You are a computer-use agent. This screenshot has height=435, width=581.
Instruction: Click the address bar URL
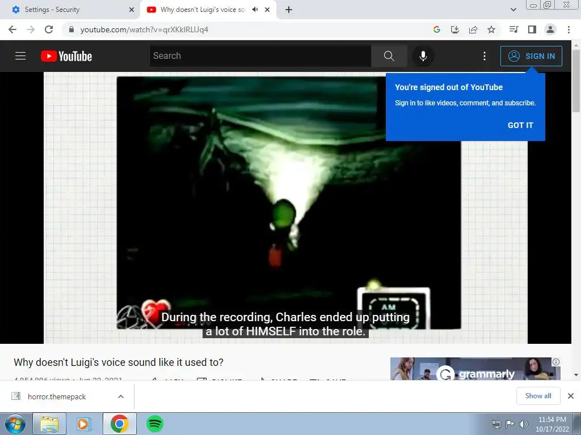pos(144,29)
